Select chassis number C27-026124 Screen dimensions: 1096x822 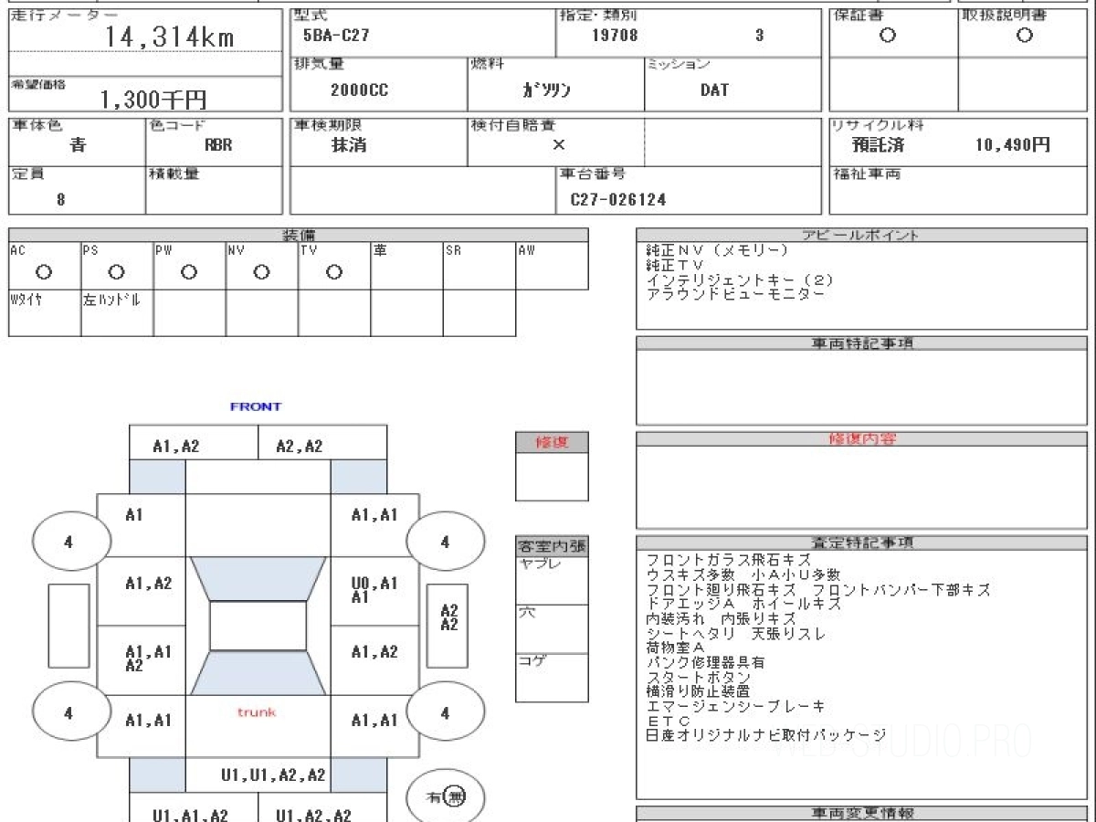(x=618, y=199)
